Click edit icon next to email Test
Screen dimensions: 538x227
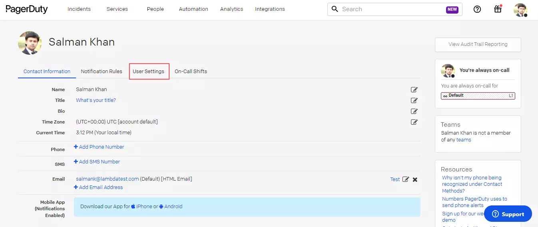[405, 179]
